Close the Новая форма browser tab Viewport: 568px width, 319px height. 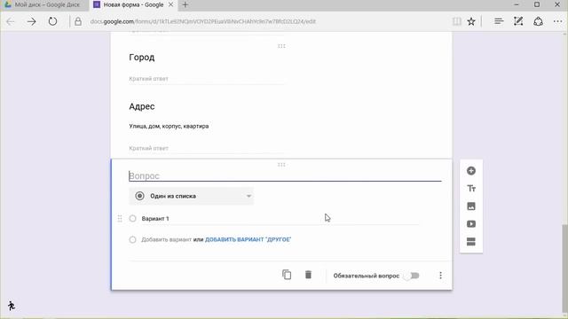coord(170,4)
